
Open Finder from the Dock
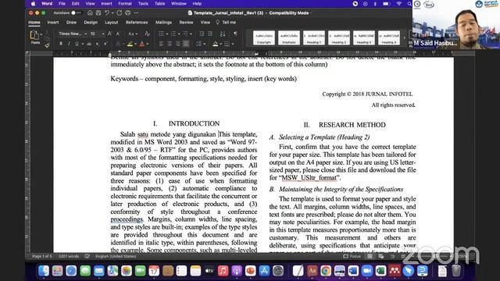tap(44, 271)
